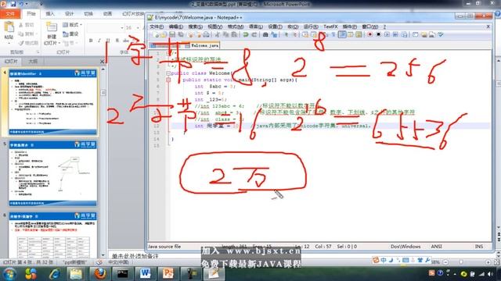
Task: Click the PowerPoint zoom slider handle
Action: click(x=461, y=262)
